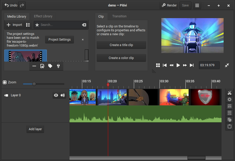Click the timeline zoom slider handle
Image resolution: width=235 pixels, height=161 pixels.
pyautogui.click(x=34, y=84)
